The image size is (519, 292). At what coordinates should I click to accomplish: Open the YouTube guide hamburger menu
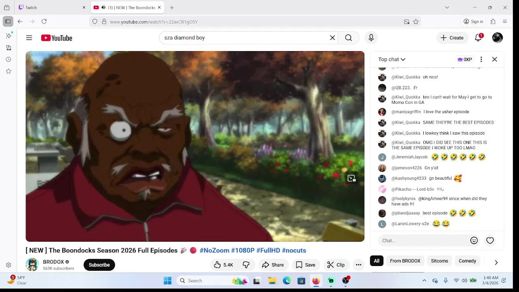[29, 38]
